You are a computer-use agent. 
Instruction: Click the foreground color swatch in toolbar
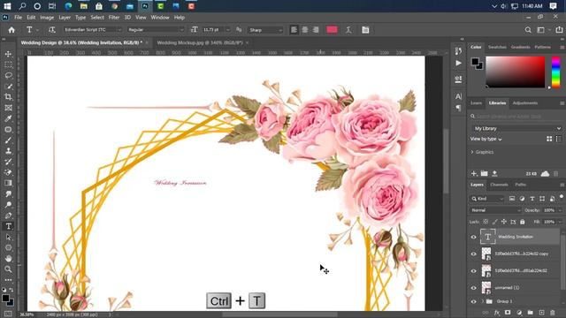point(5,299)
